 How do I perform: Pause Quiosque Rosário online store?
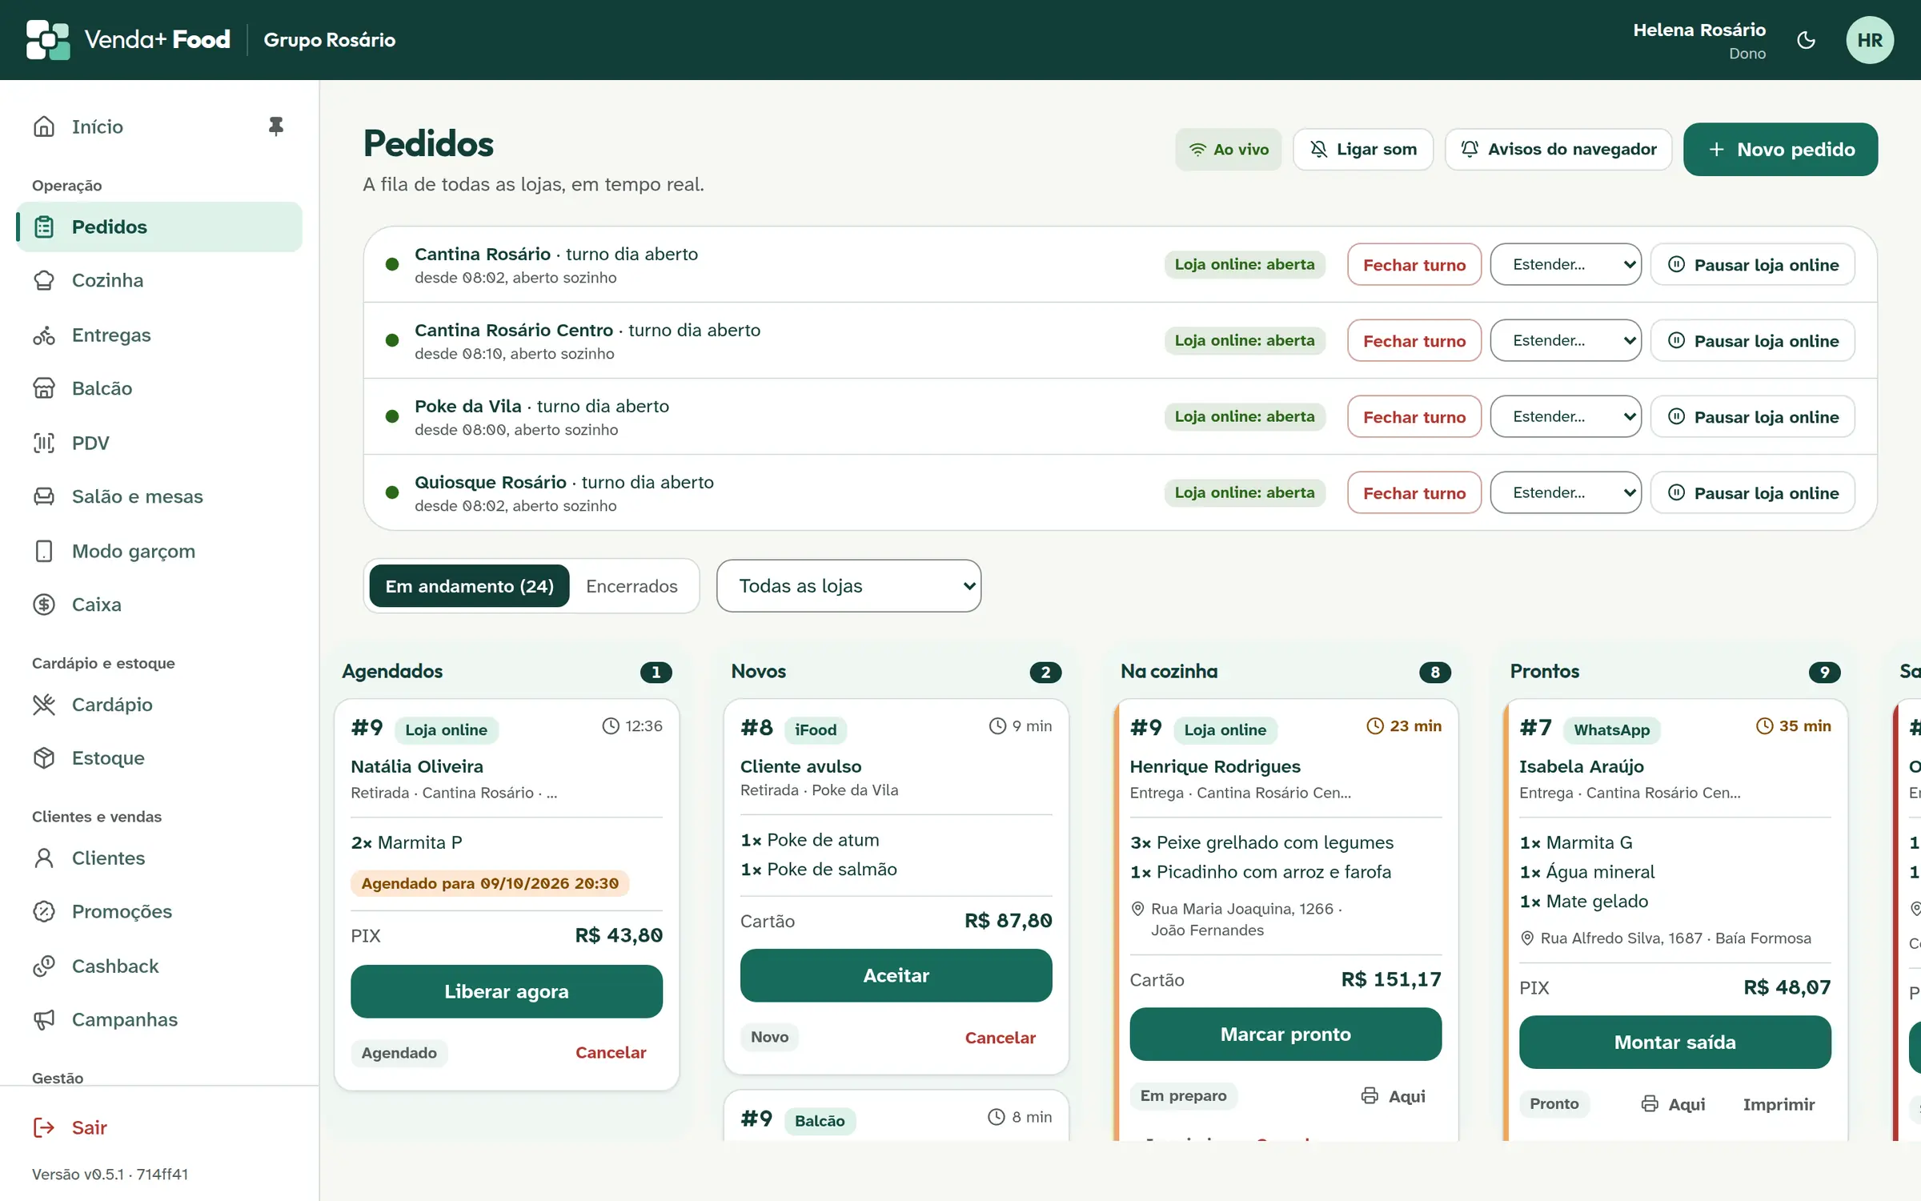1753,492
